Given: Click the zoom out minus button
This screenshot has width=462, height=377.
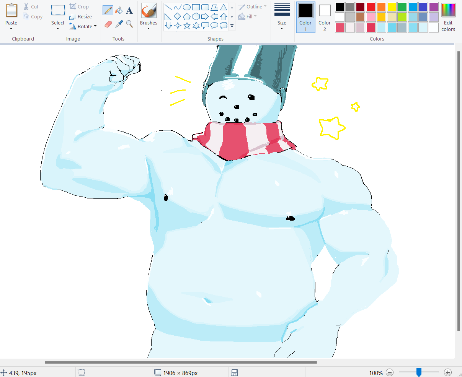Looking at the screenshot, I should pyautogui.click(x=390, y=372).
